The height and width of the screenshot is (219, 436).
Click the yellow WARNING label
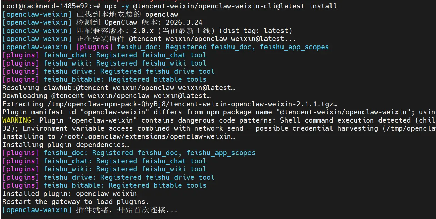coord(17,120)
